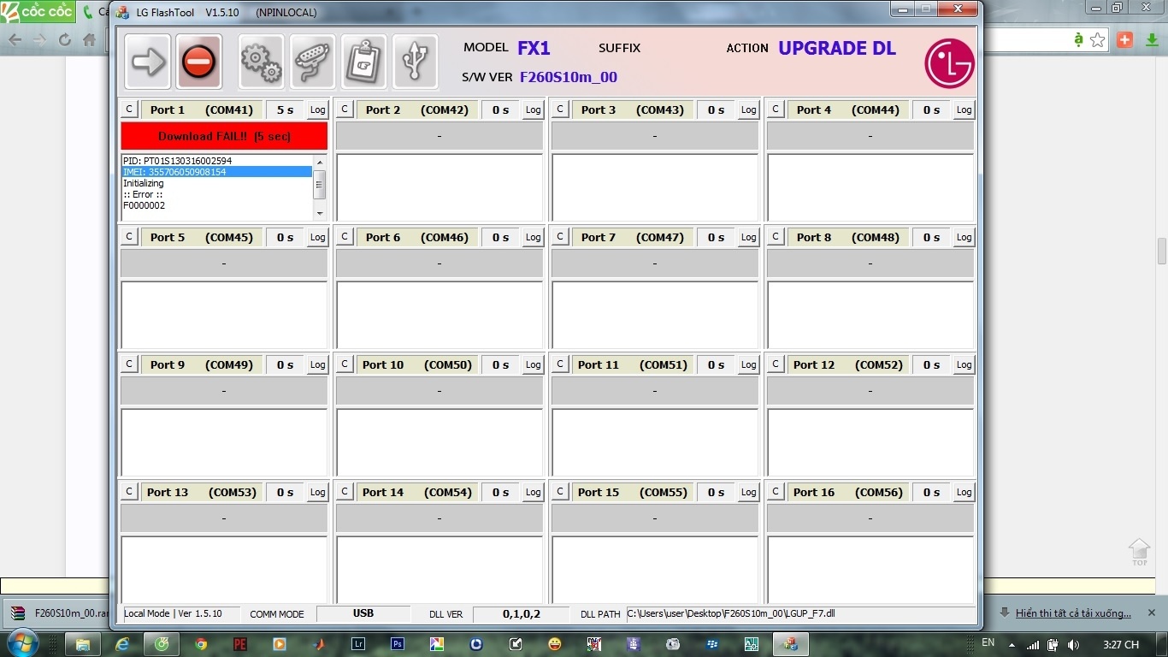Click the Port 16 (COM56) label
This screenshot has height=657, width=1168.
[x=847, y=492]
